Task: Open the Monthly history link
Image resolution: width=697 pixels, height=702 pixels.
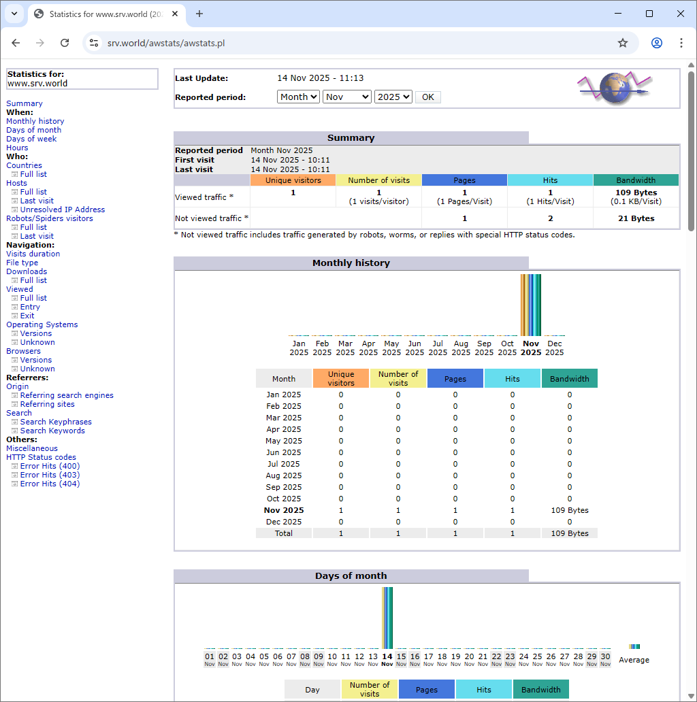Action: [x=35, y=121]
